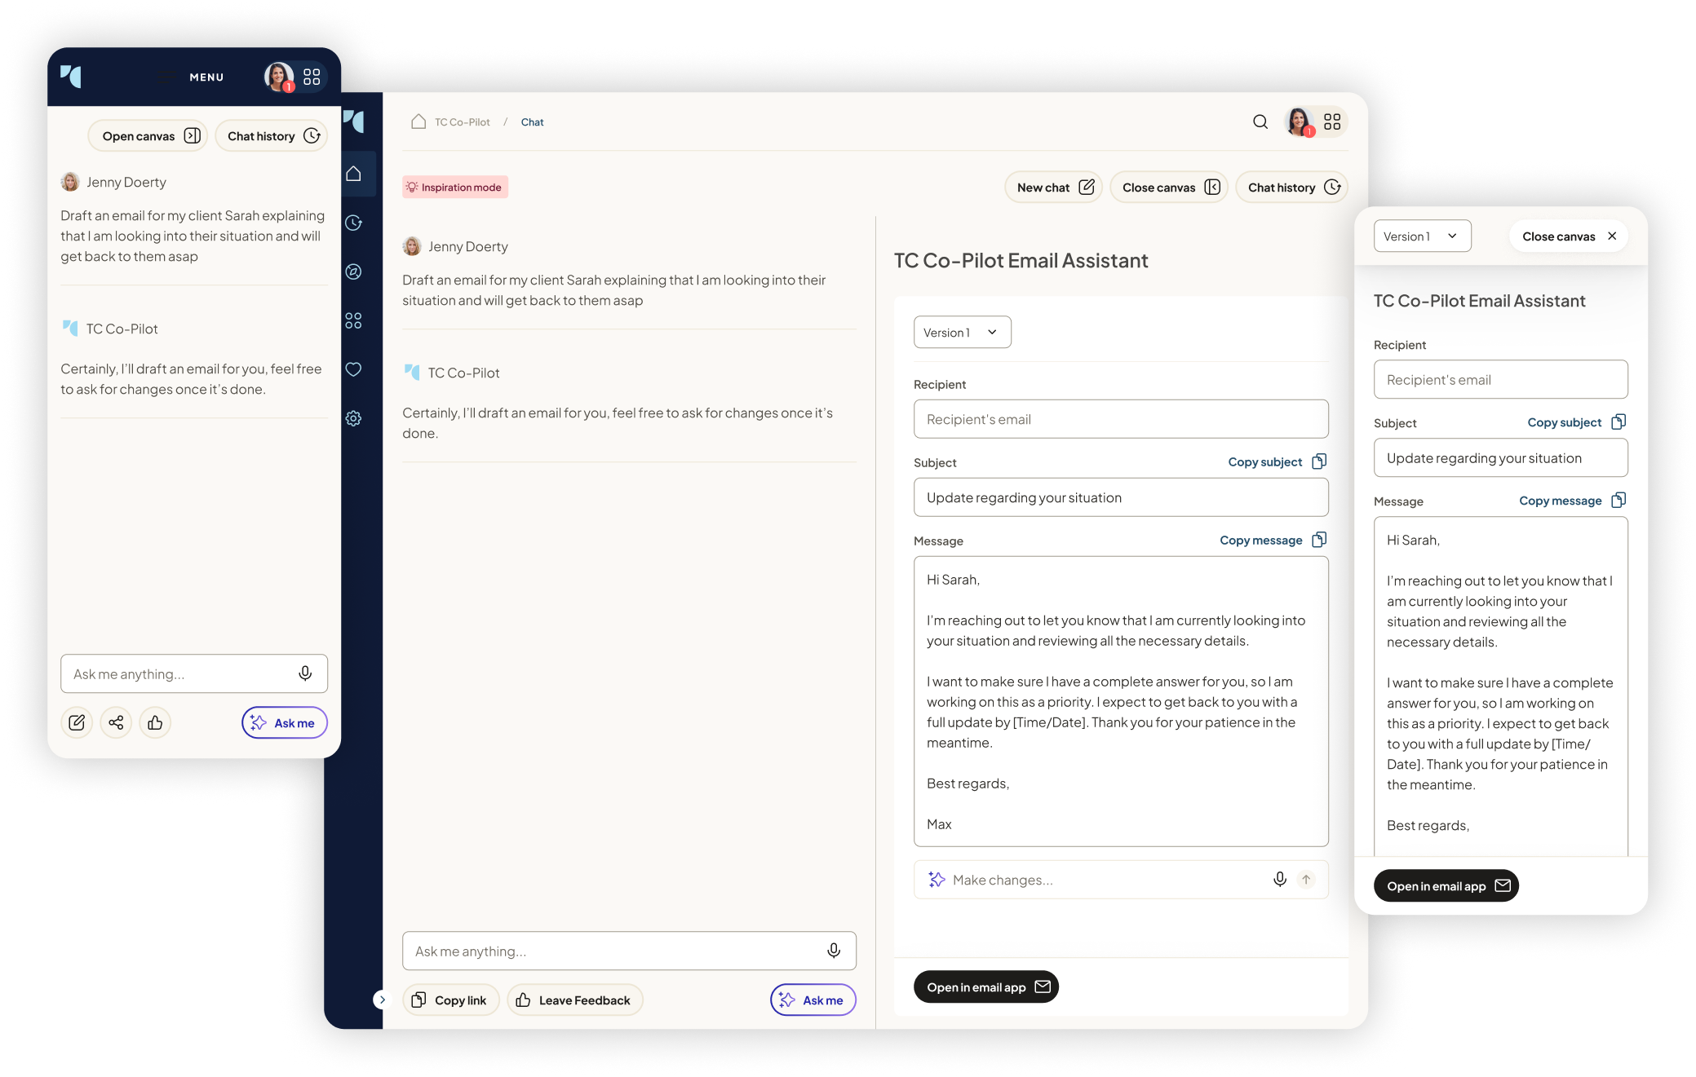Copy subject in the main canvas
The image size is (1696, 1077).
click(x=1278, y=462)
